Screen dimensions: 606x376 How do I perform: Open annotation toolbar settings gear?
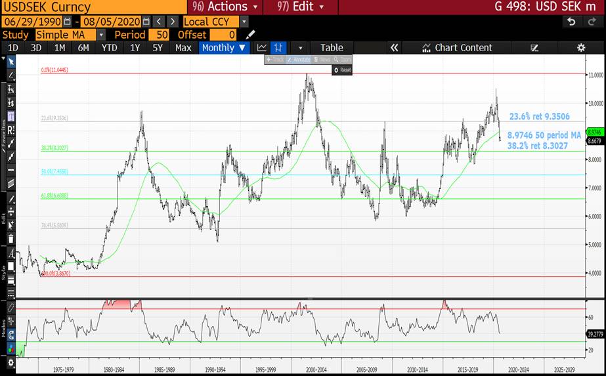11,363
